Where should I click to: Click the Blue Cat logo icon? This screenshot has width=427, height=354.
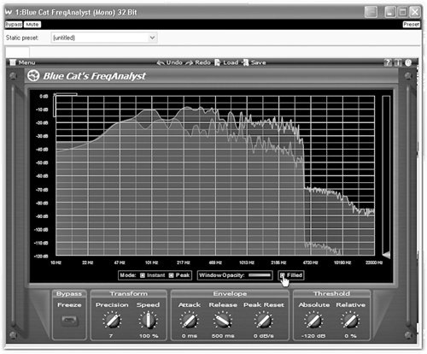pos(33,76)
